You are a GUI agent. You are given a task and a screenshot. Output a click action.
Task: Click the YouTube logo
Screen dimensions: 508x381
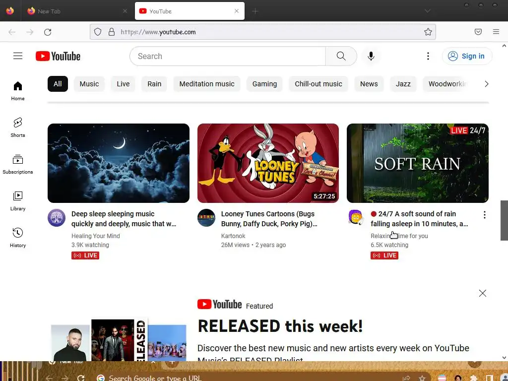pyautogui.click(x=58, y=56)
